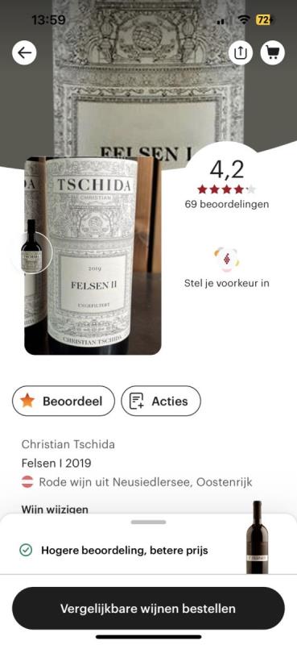Open the Felsen II label photo

(93, 256)
